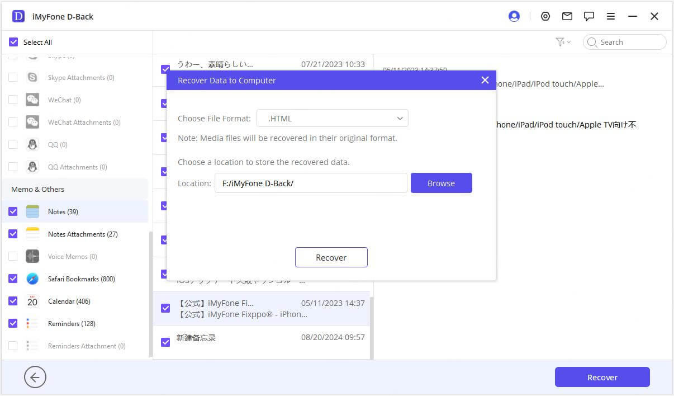Toggle the Voice Memos checkbox
Viewport: 674px width, 396px height.
click(13, 256)
